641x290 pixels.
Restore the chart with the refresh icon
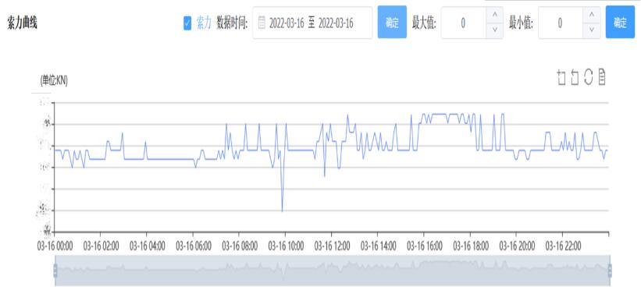[588, 77]
